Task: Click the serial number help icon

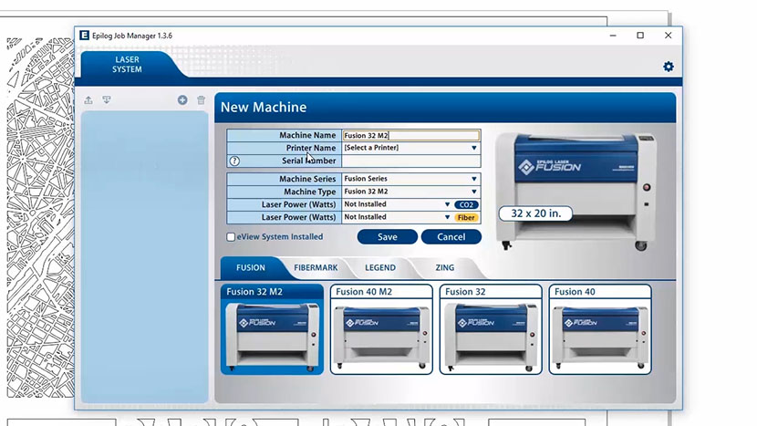Action: point(234,161)
